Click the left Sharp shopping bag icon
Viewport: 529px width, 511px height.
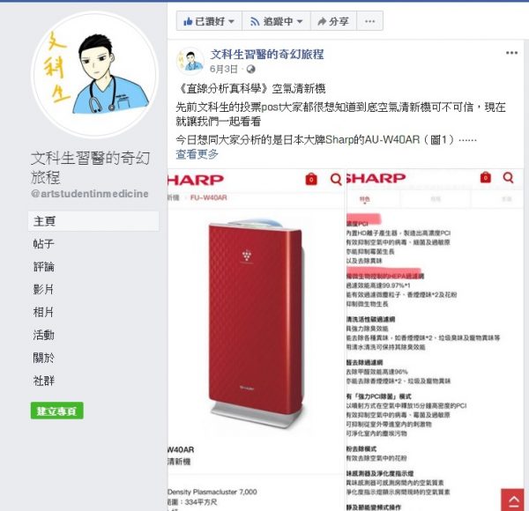tap(311, 179)
